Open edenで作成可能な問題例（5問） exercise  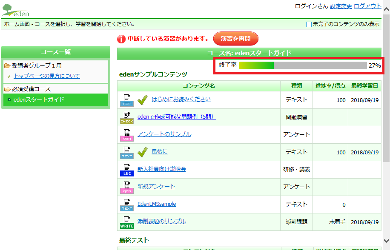coord(177,116)
